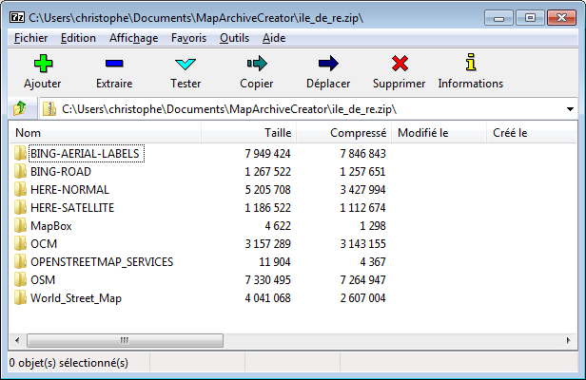Minimize the 7-Zip window
This screenshot has width=586, height=380.
click(498, 17)
